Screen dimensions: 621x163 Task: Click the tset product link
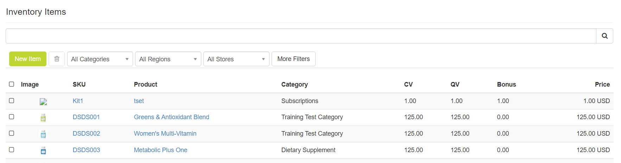139,101
